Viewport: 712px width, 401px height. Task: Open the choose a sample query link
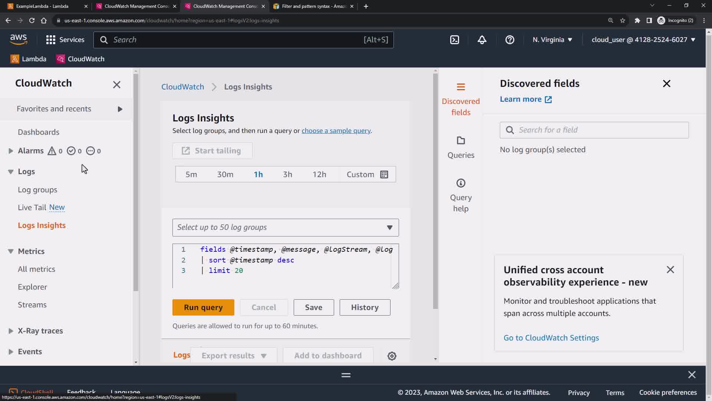[336, 131]
